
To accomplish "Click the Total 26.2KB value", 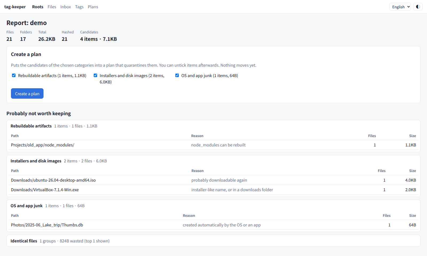I will tap(47, 39).
